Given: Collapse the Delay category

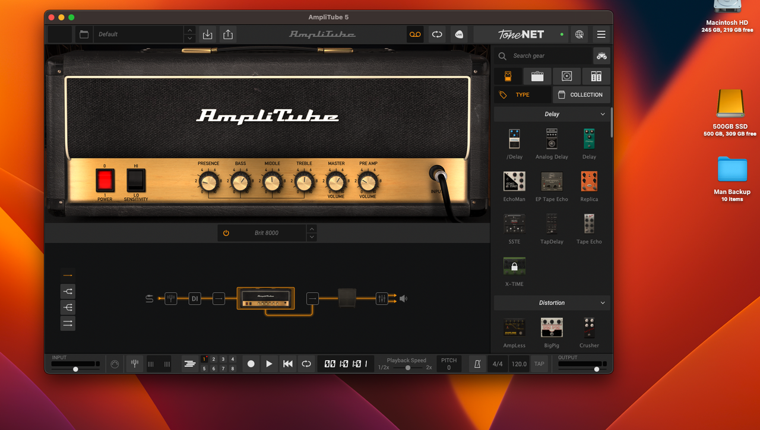Looking at the screenshot, I should point(603,114).
